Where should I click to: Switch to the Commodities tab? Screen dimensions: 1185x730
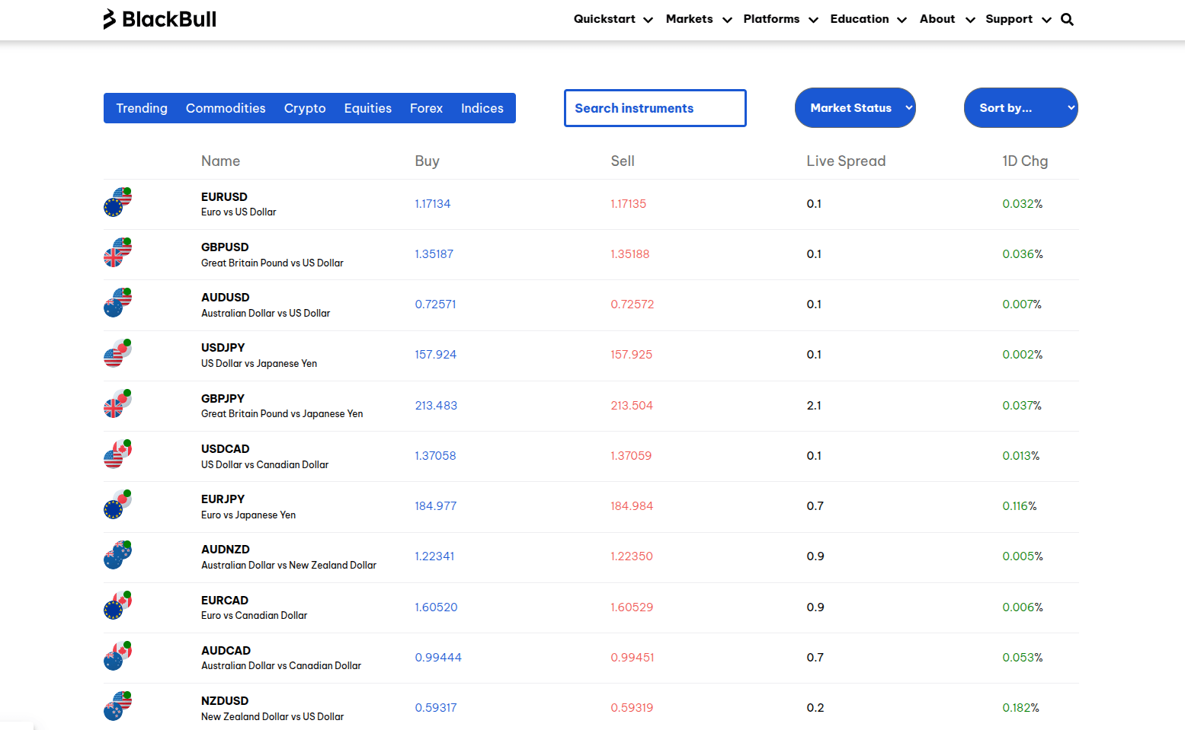(226, 108)
